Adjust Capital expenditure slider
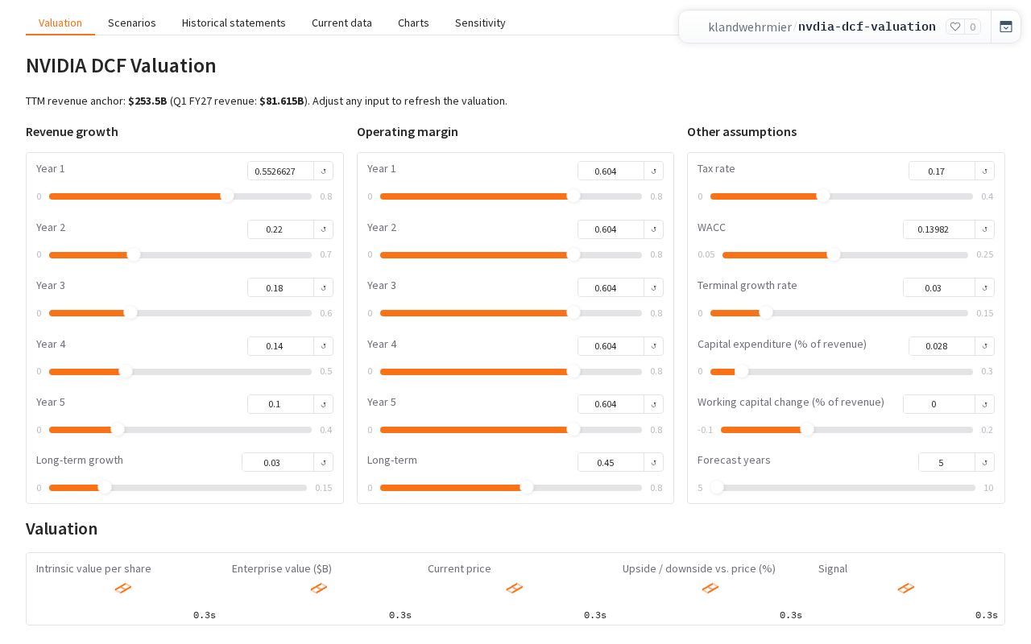The width and height of the screenshot is (1031, 644). (842, 372)
